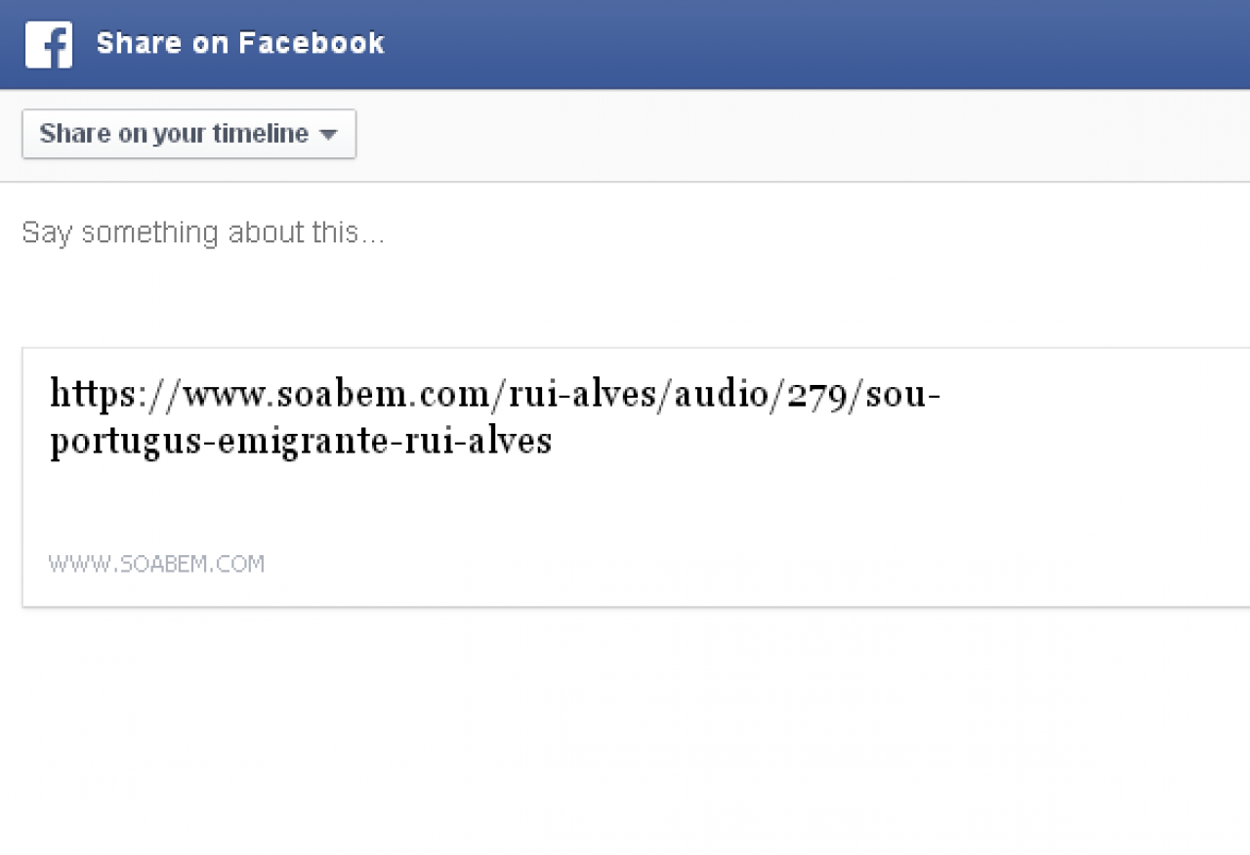Open the soabem.com link preview title
The height and width of the screenshot is (855, 1250).
495,417
